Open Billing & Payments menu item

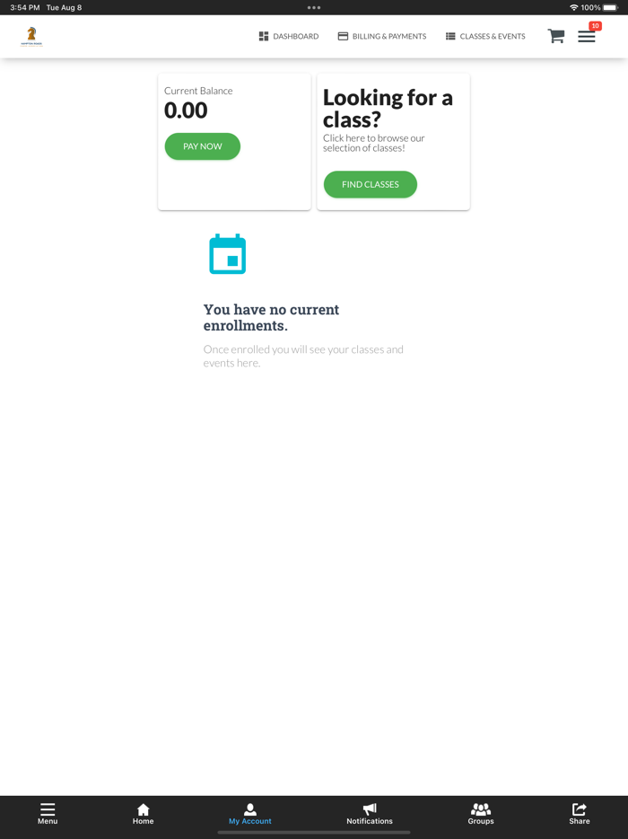(x=382, y=37)
